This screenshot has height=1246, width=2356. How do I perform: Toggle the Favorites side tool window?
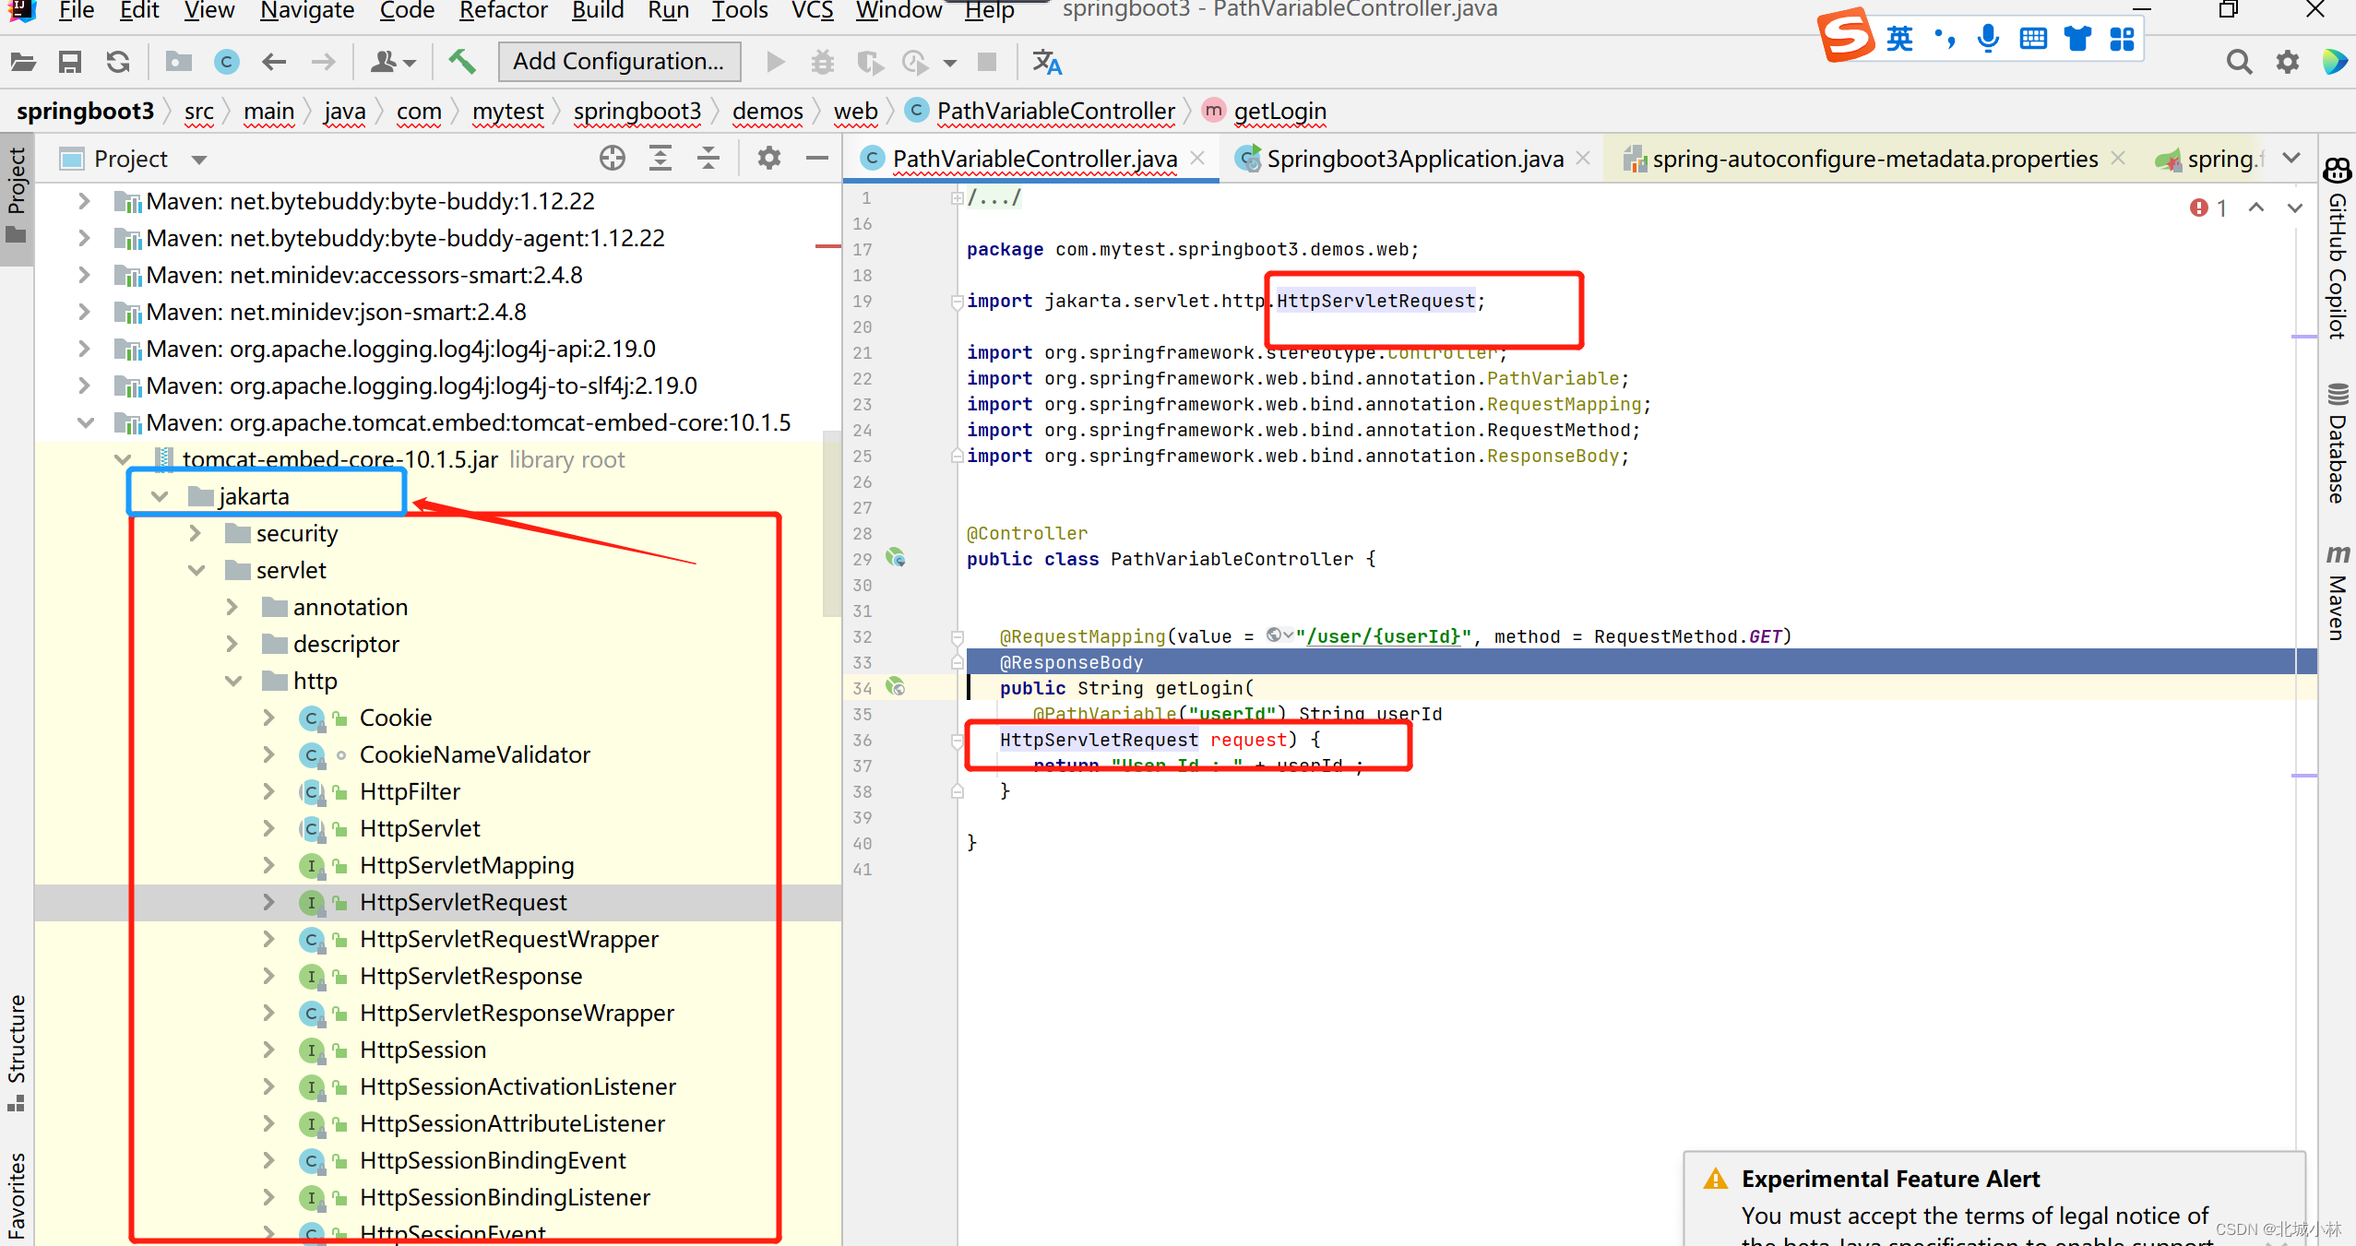point(17,1195)
